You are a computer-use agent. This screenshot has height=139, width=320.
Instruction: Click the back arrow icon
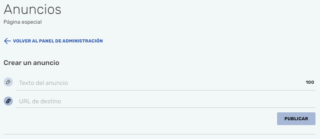coord(8,41)
